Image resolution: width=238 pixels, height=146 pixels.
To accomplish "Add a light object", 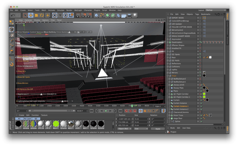I will 135,15.
